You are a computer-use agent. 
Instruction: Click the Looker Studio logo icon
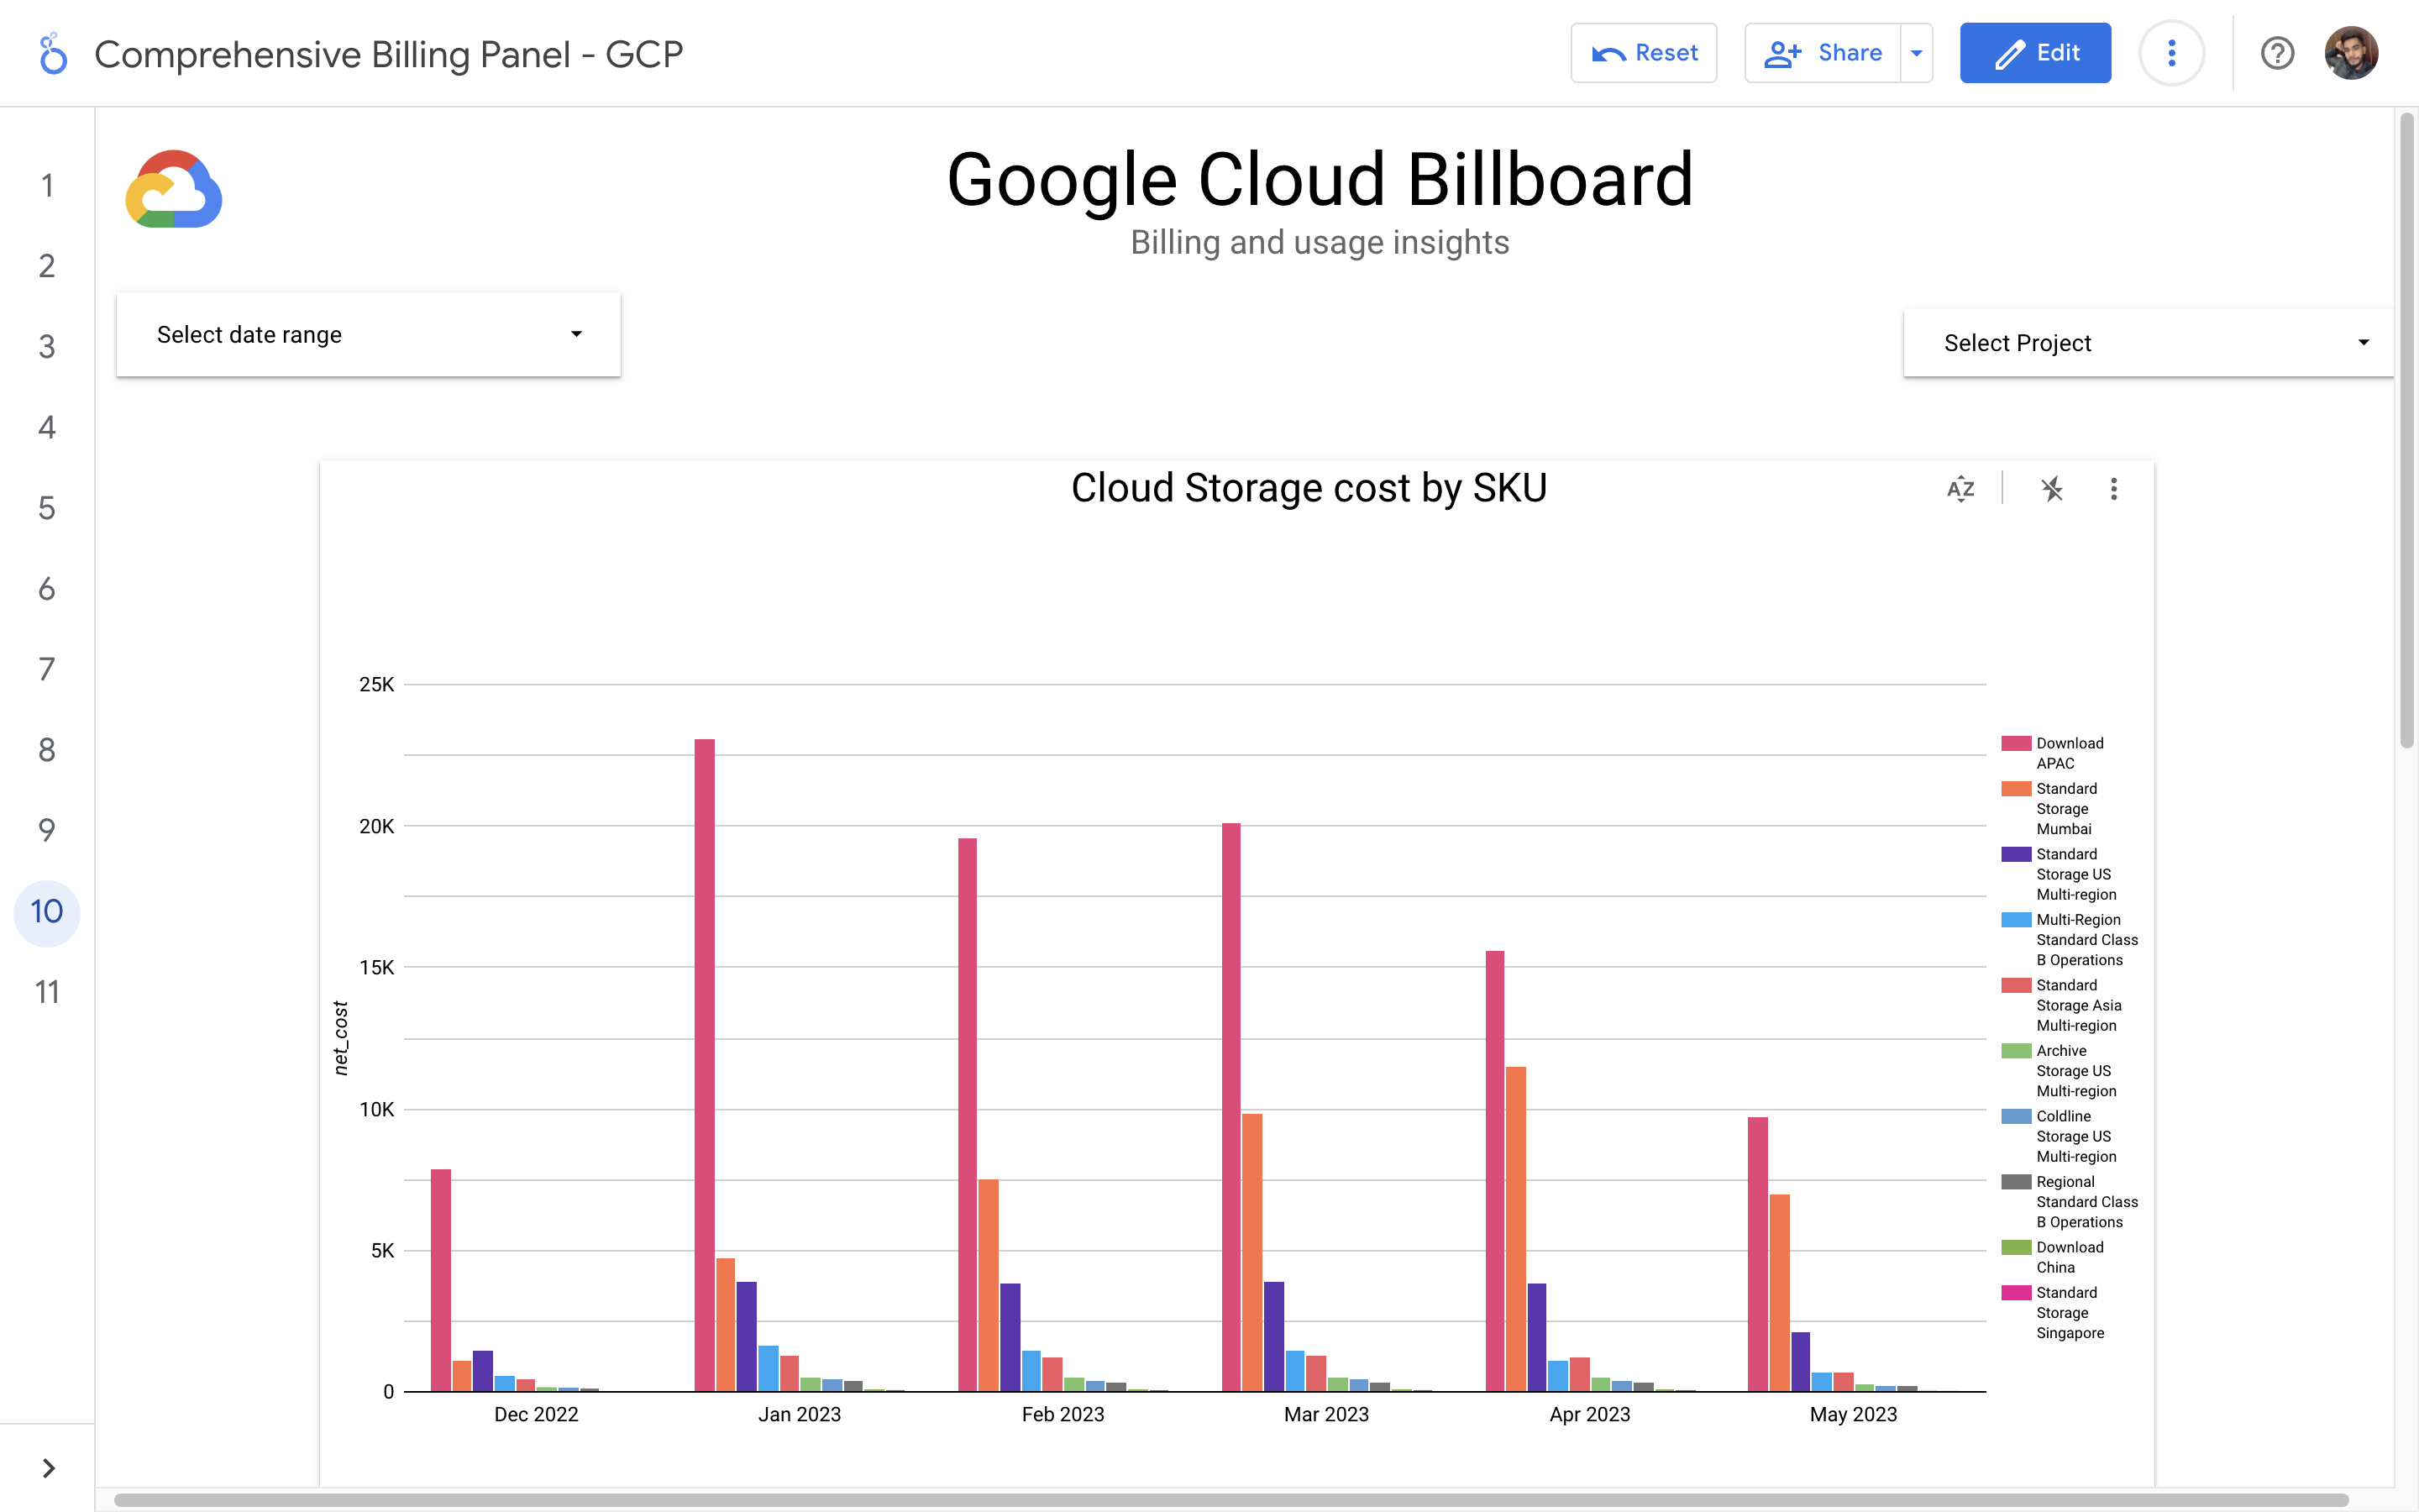[53, 54]
